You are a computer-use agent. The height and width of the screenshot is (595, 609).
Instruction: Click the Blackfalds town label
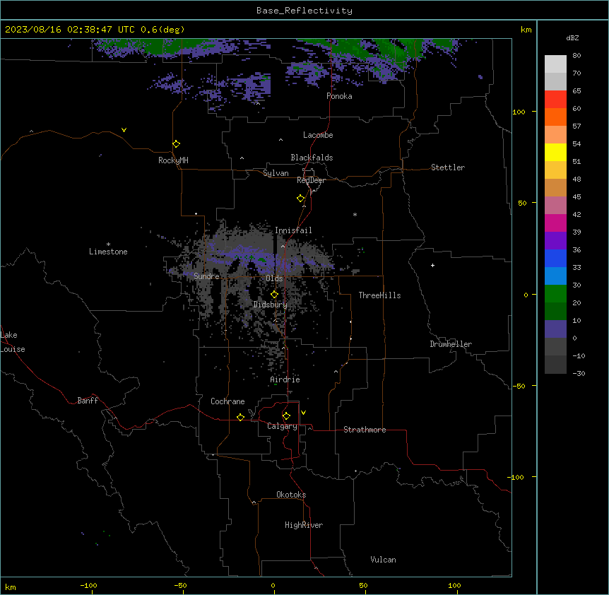coord(312,158)
